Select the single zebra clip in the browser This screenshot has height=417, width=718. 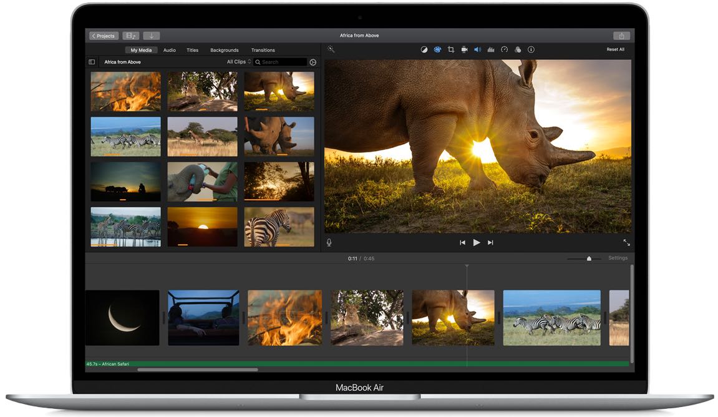[279, 227]
